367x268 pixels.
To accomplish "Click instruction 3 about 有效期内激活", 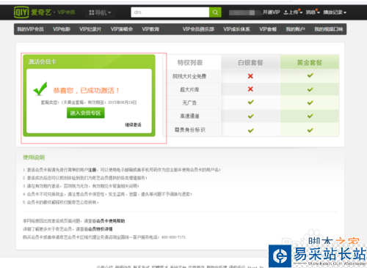I will click(81, 186).
